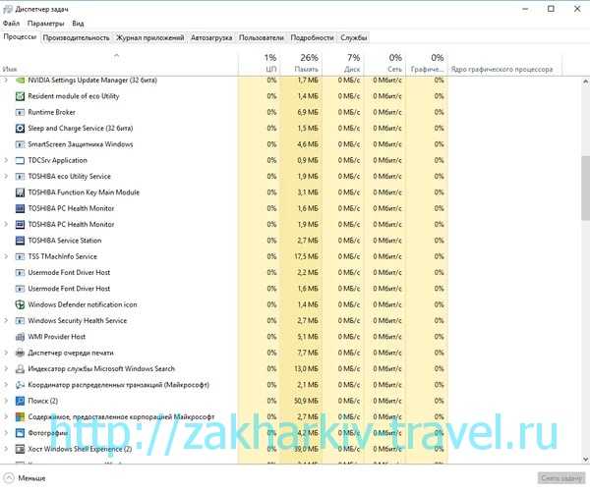
Task: Expand the Фотографии process row
Action: [6, 433]
